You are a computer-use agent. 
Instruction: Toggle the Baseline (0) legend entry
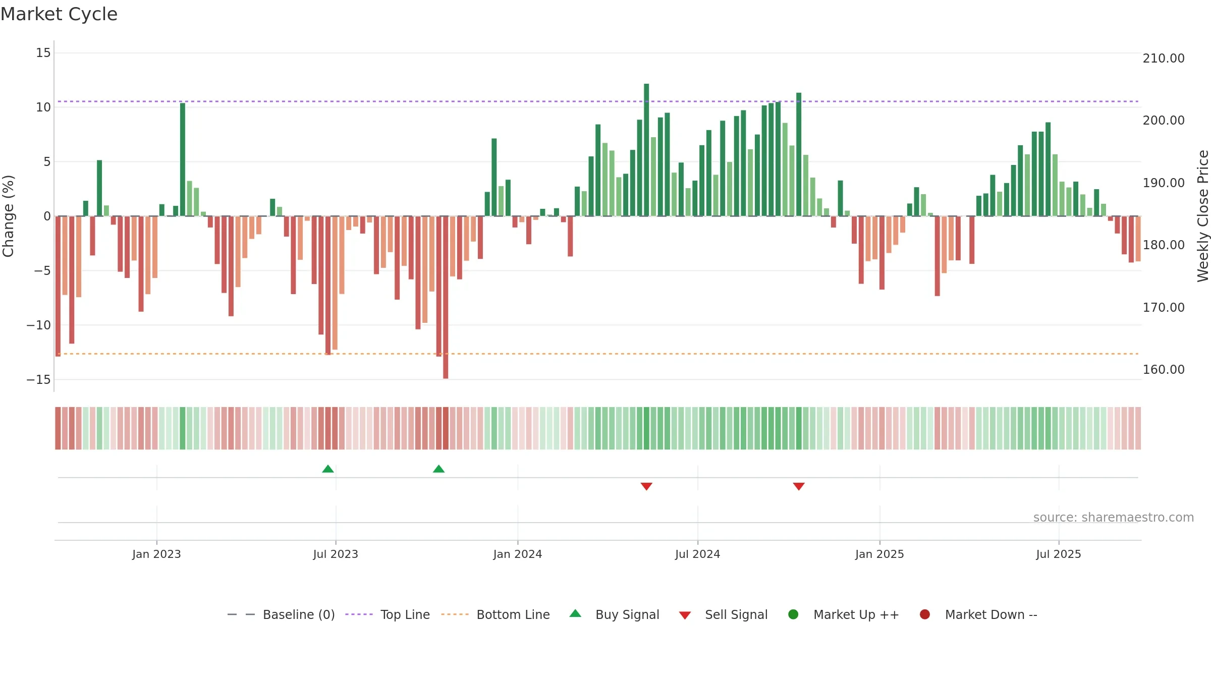[x=281, y=614]
